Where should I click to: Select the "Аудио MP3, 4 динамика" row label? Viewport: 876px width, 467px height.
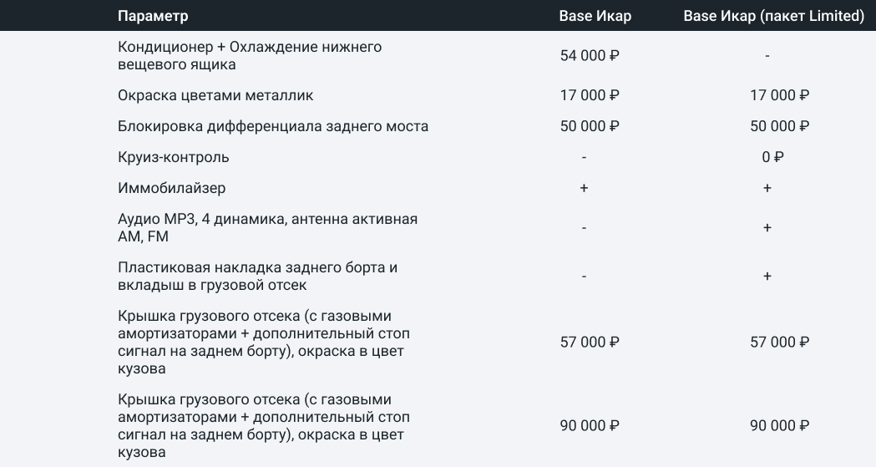point(267,227)
